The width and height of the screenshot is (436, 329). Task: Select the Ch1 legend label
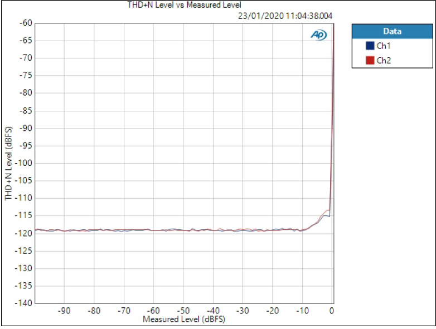(384, 46)
